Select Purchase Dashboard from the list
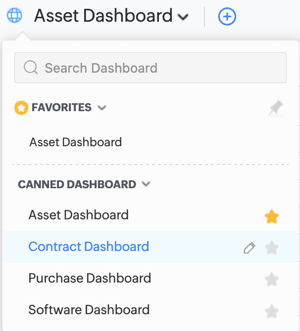This screenshot has width=300, height=331. click(90, 278)
